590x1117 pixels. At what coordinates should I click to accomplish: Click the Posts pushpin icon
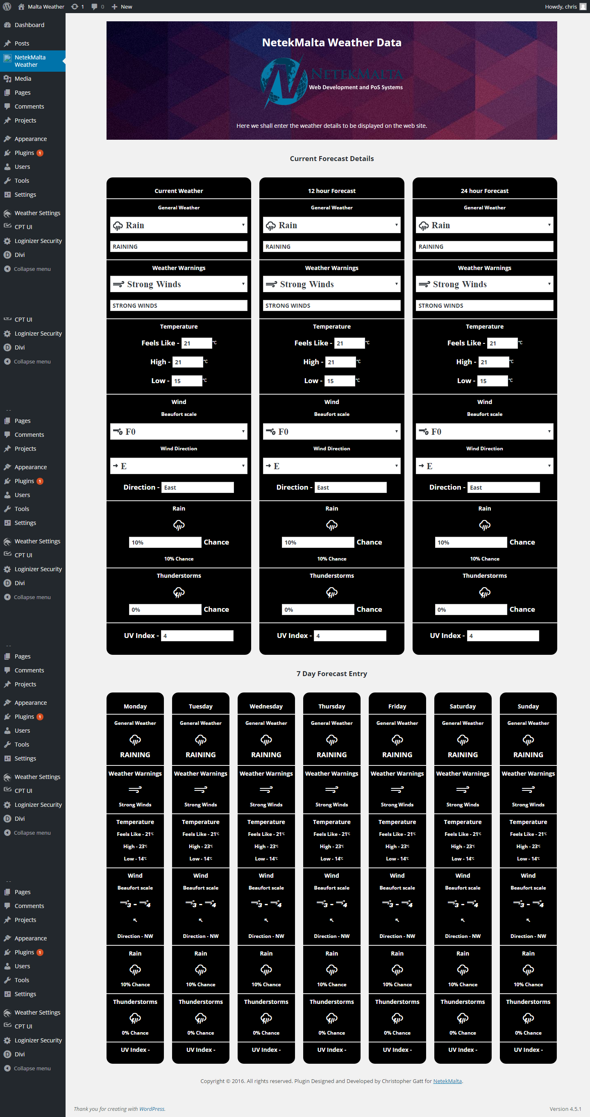click(x=7, y=43)
